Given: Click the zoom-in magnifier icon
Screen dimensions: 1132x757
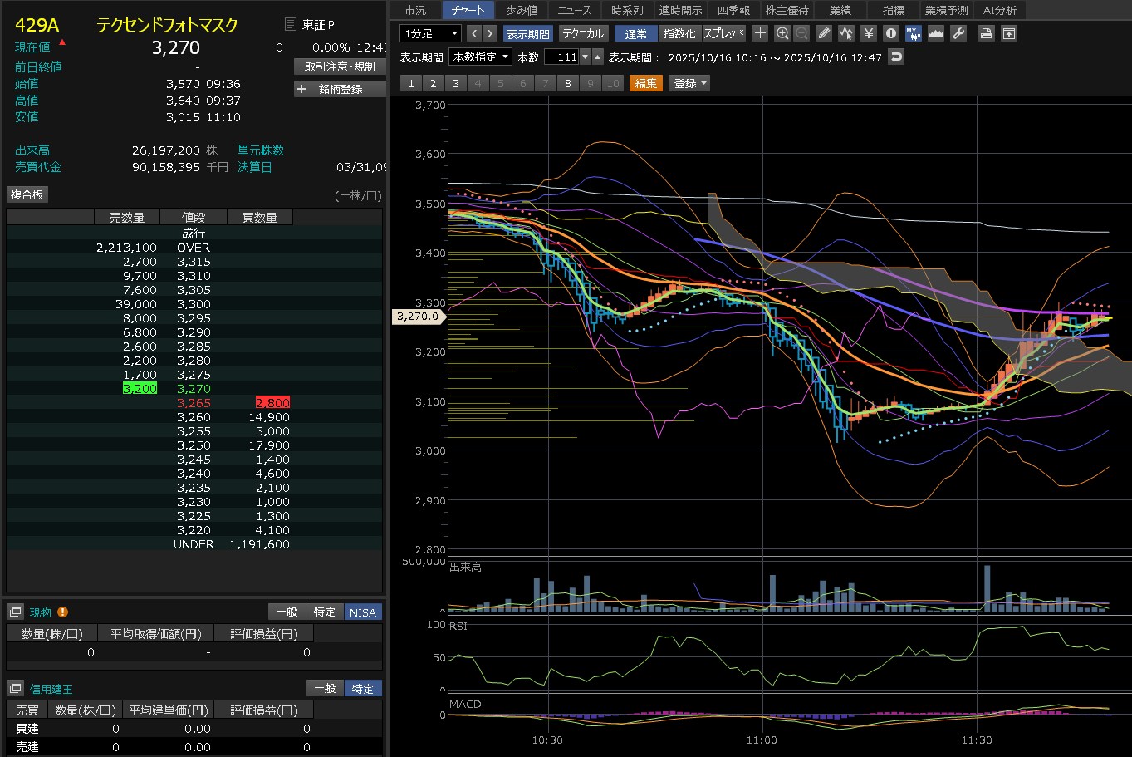Looking at the screenshot, I should coord(782,34).
